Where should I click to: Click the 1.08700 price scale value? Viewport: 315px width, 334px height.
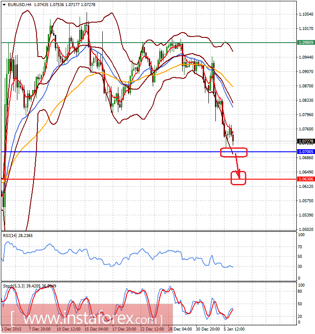[x=306, y=86]
